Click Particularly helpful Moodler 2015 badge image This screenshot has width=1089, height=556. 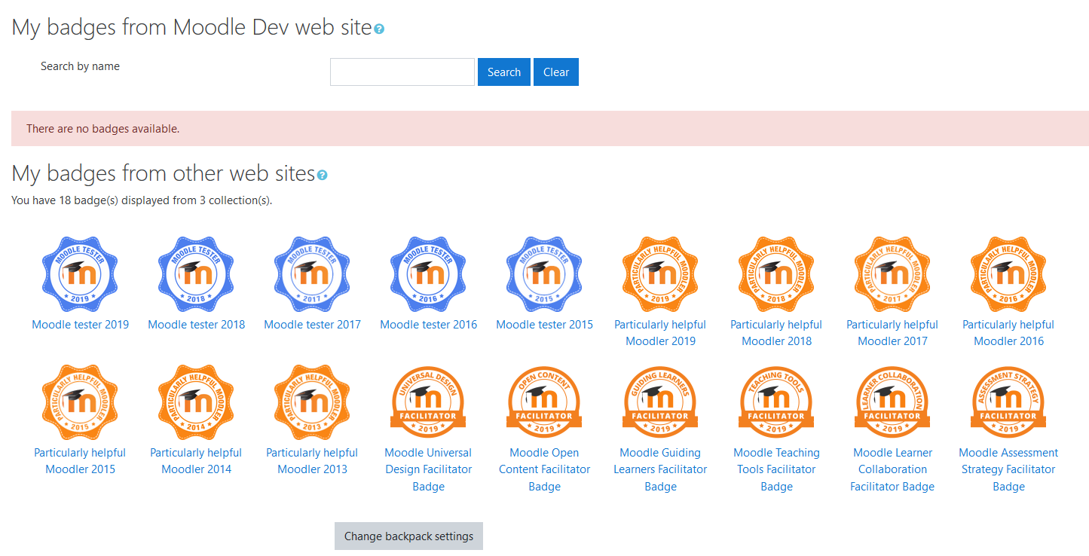[x=81, y=402]
